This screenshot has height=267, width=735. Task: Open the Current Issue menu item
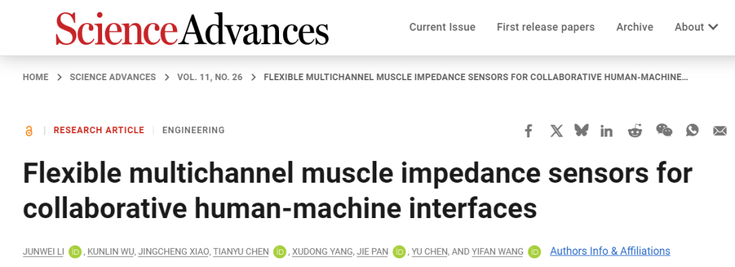click(x=442, y=27)
